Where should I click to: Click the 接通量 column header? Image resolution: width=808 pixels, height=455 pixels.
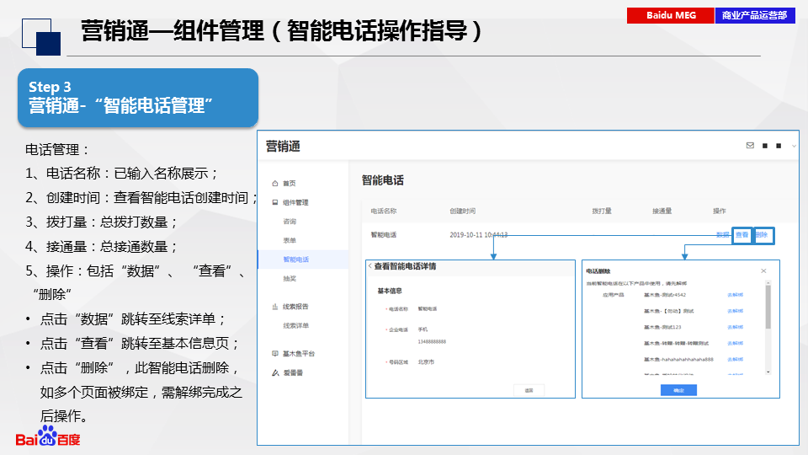pyautogui.click(x=662, y=211)
